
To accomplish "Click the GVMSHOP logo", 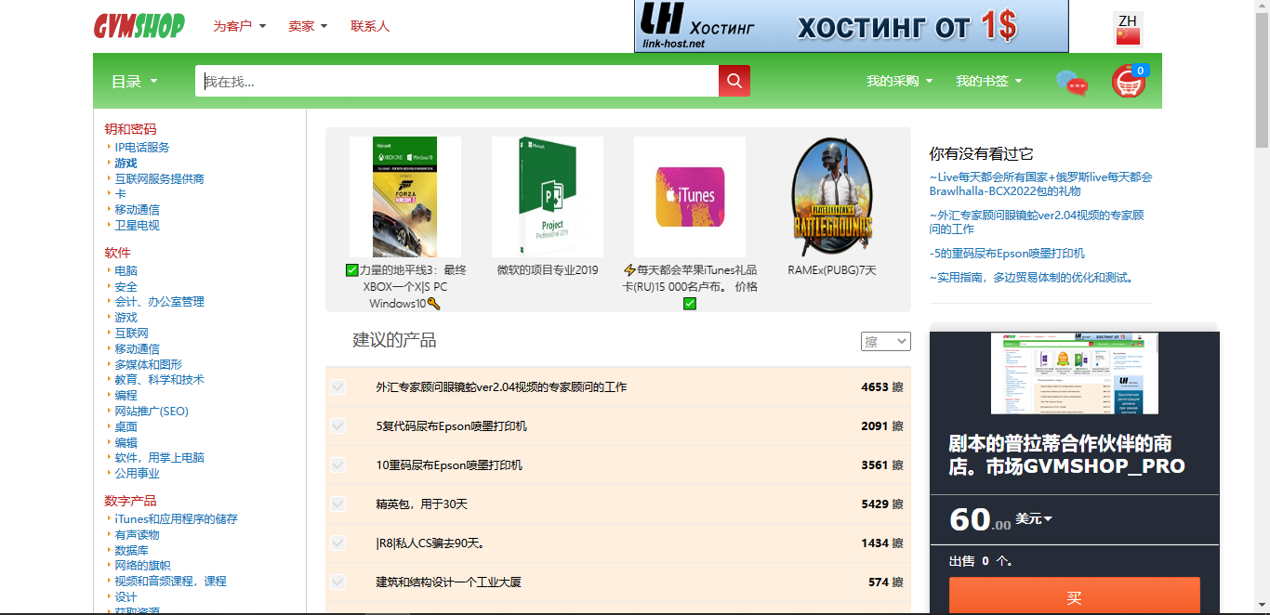I will coord(139,26).
